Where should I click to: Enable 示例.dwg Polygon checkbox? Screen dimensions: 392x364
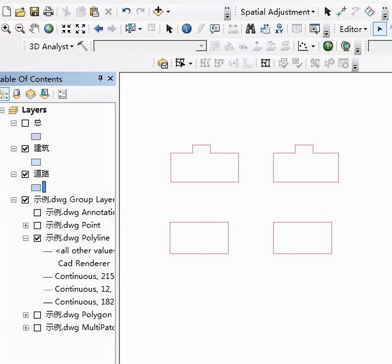37,315
